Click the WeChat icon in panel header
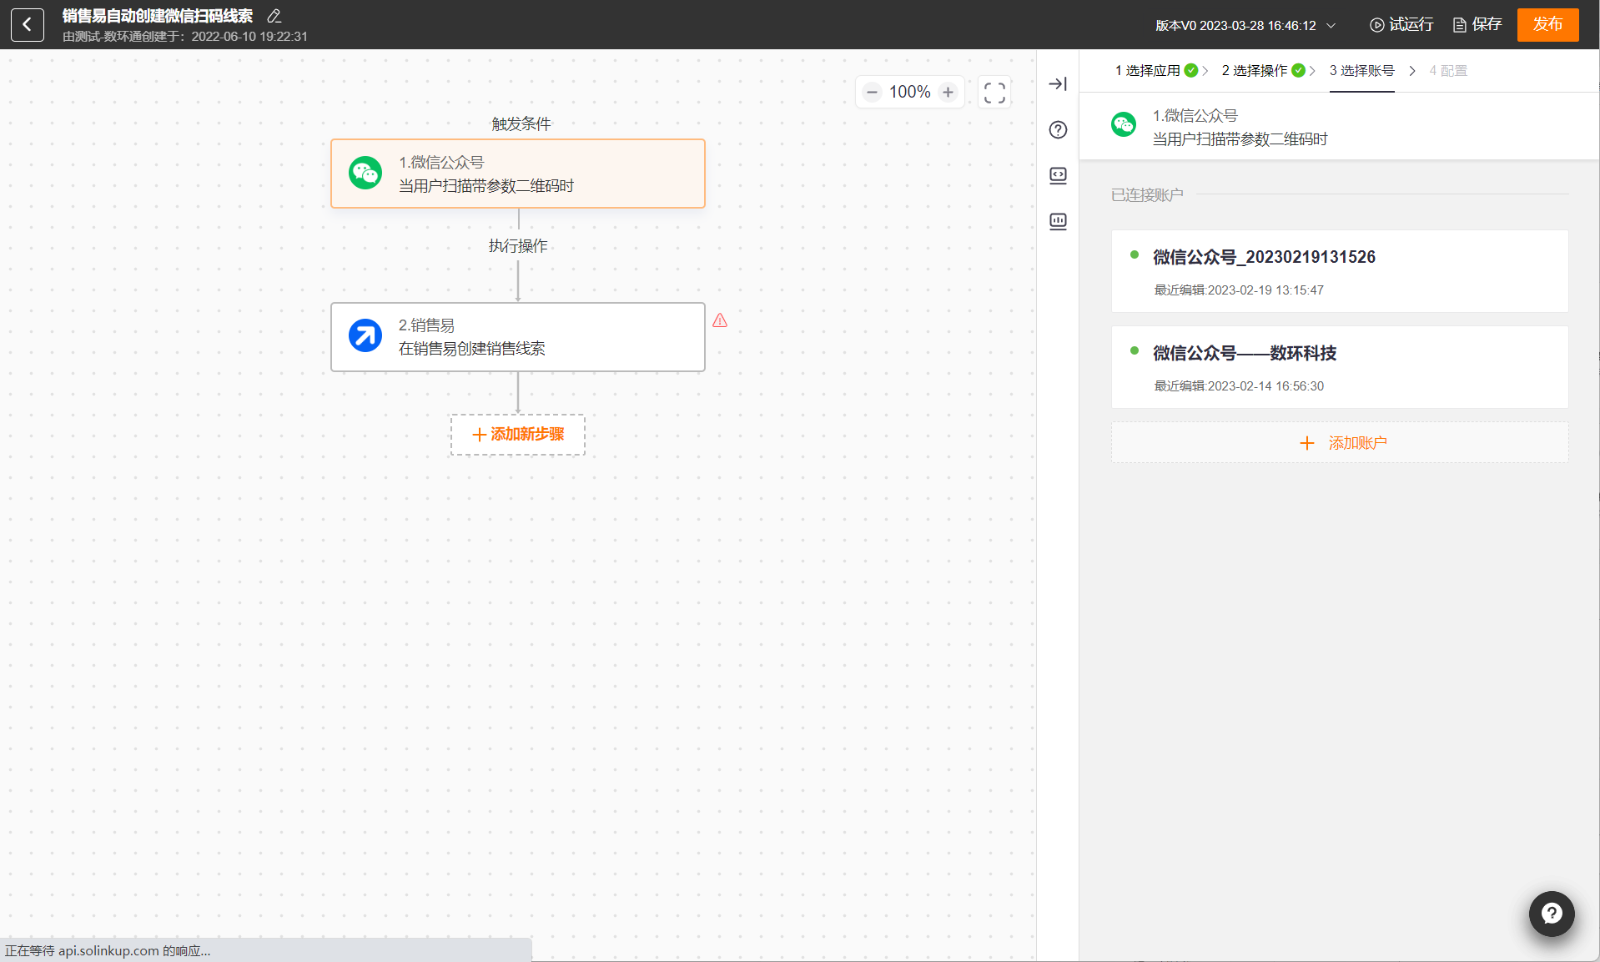1600x962 pixels. pyautogui.click(x=1124, y=125)
